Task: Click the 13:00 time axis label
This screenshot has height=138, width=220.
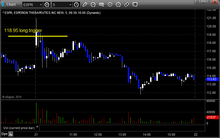Action: 122,135
